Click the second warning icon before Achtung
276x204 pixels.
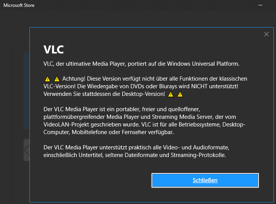click(57, 79)
